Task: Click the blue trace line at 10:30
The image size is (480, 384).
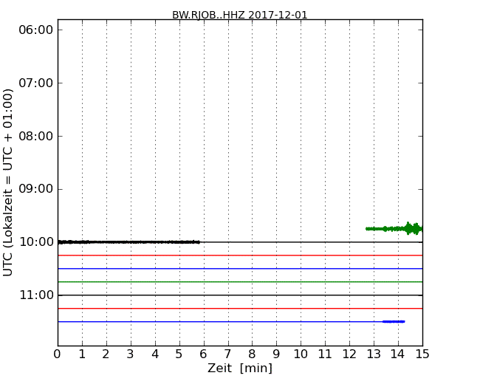Action: pyautogui.click(x=240, y=269)
